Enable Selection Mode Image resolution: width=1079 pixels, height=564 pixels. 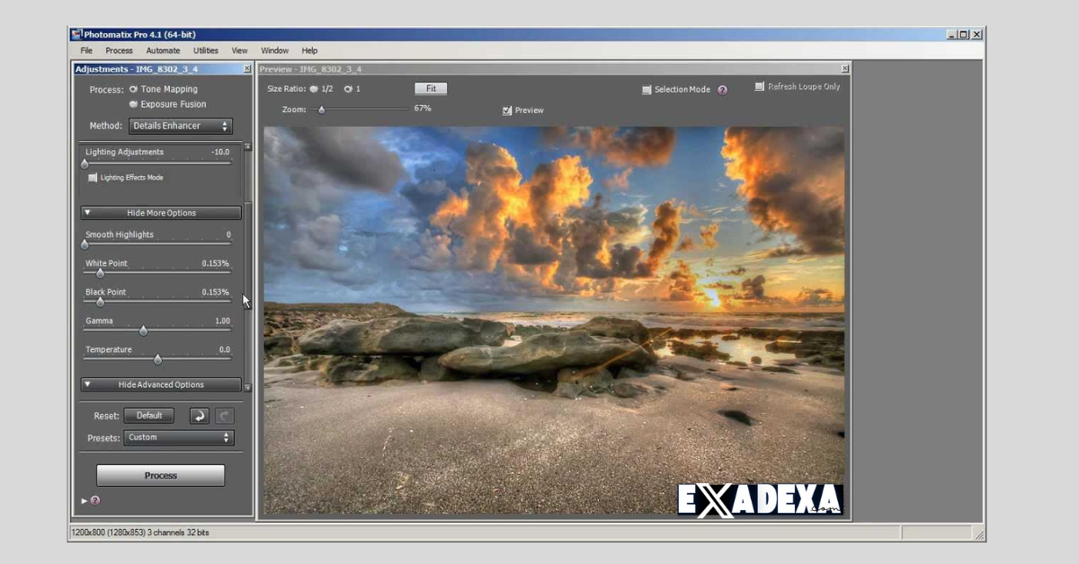pyautogui.click(x=646, y=89)
